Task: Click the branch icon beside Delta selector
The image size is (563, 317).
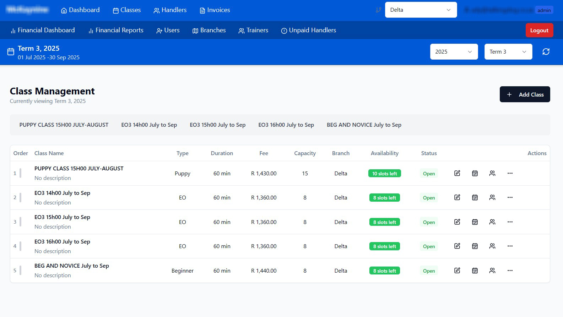Action: coord(379,10)
